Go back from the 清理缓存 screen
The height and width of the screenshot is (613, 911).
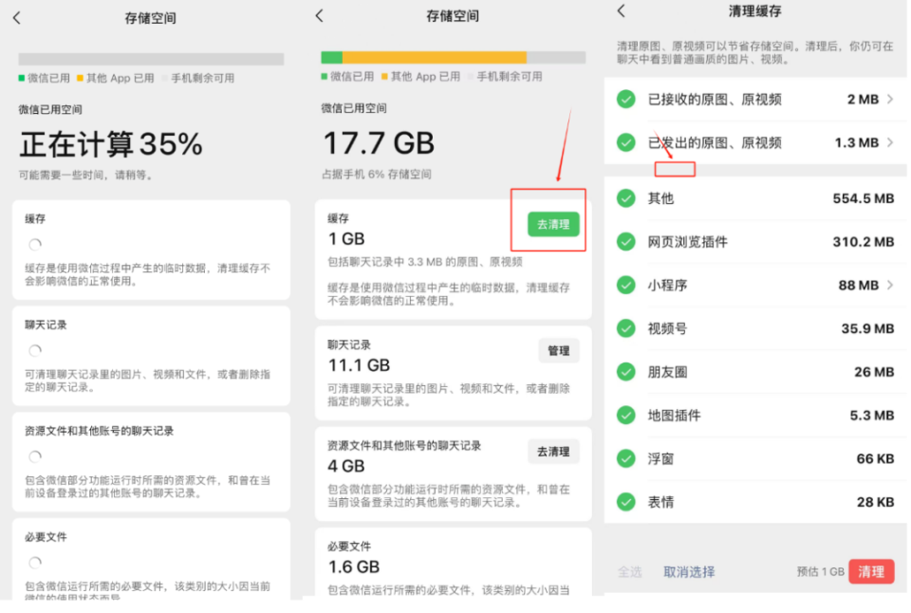click(621, 10)
